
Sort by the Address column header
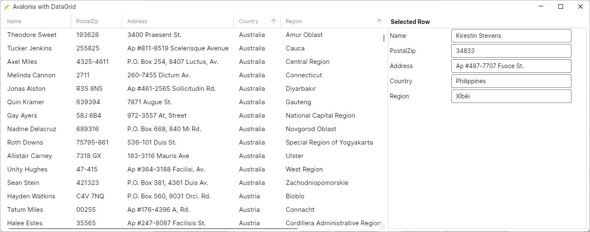pos(137,21)
